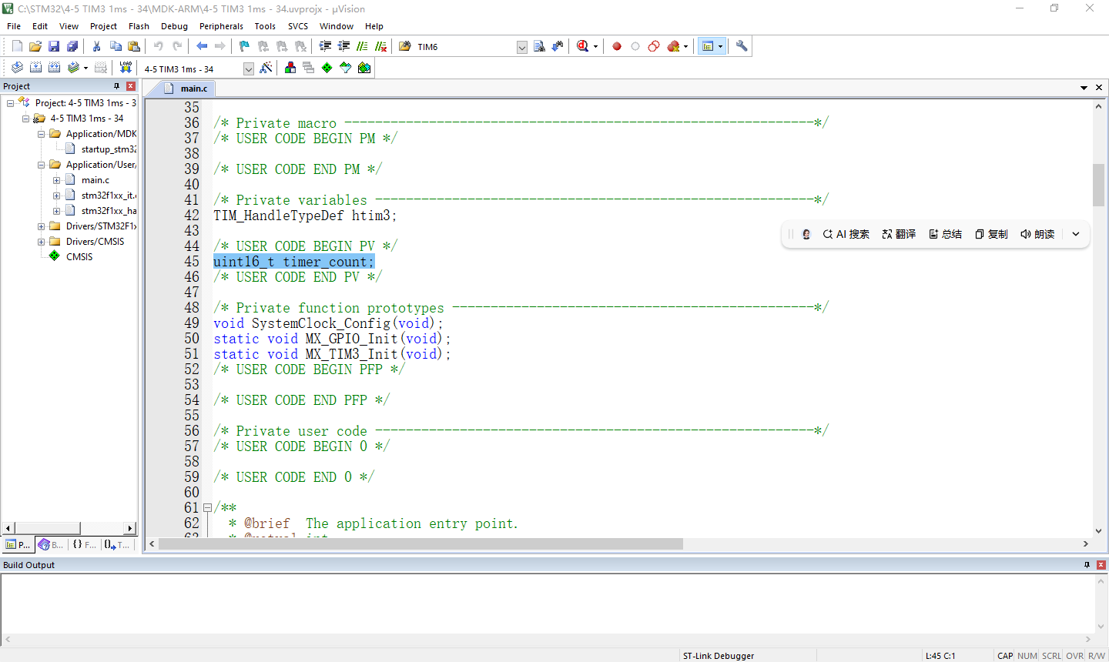This screenshot has height=662, width=1109.
Task: Open the Flash menu
Action: tap(139, 26)
